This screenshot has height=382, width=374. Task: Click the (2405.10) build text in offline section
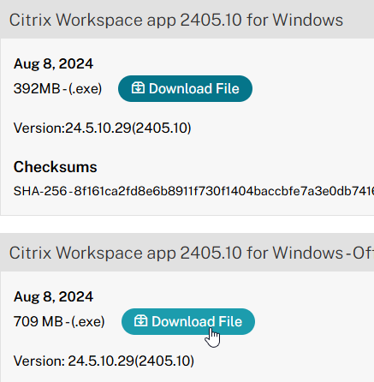(x=164, y=361)
